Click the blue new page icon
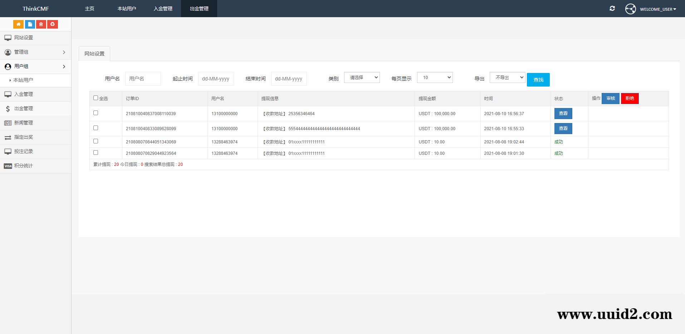 click(30, 24)
